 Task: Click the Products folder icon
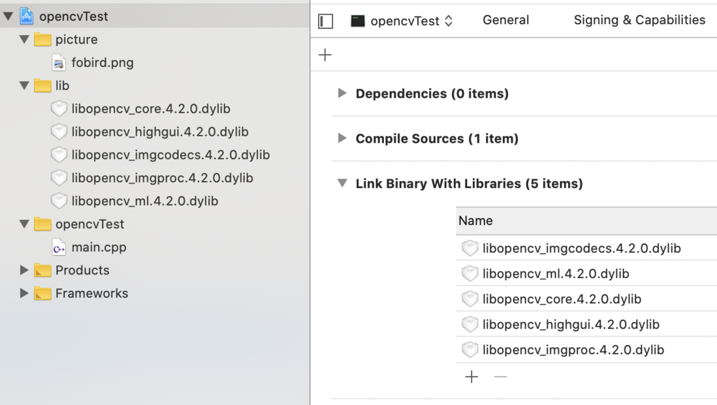(42, 270)
